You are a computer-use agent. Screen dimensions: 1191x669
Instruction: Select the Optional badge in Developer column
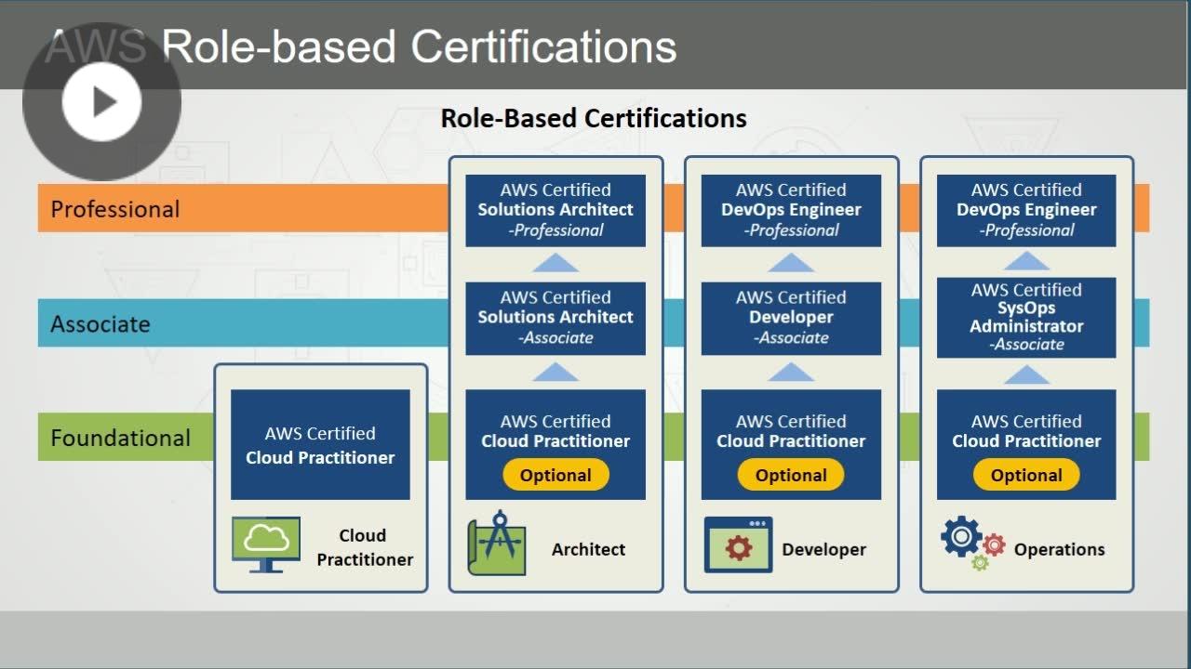[x=791, y=475]
